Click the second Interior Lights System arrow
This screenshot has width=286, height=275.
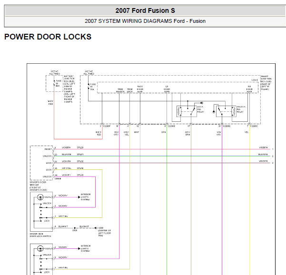point(79,248)
